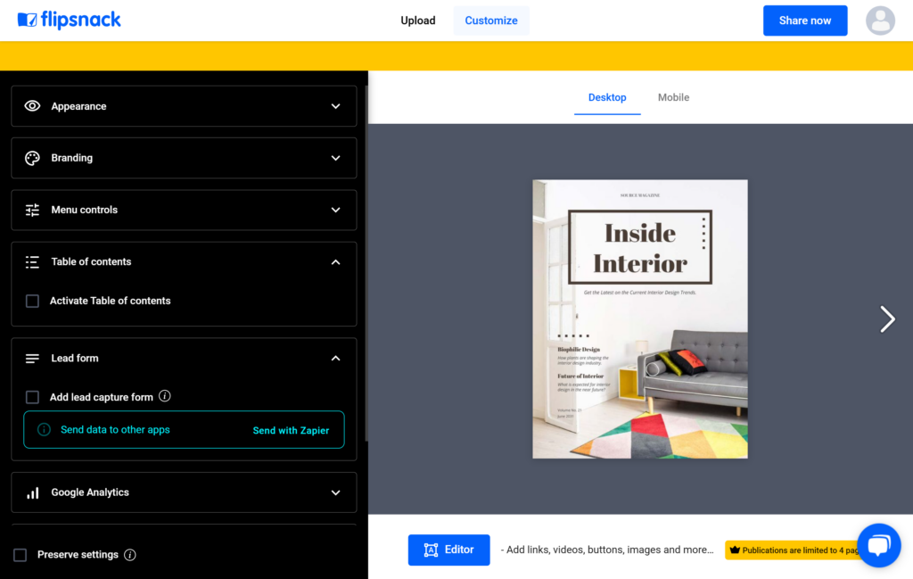Click the Share now button
The height and width of the screenshot is (579, 913).
pos(804,20)
